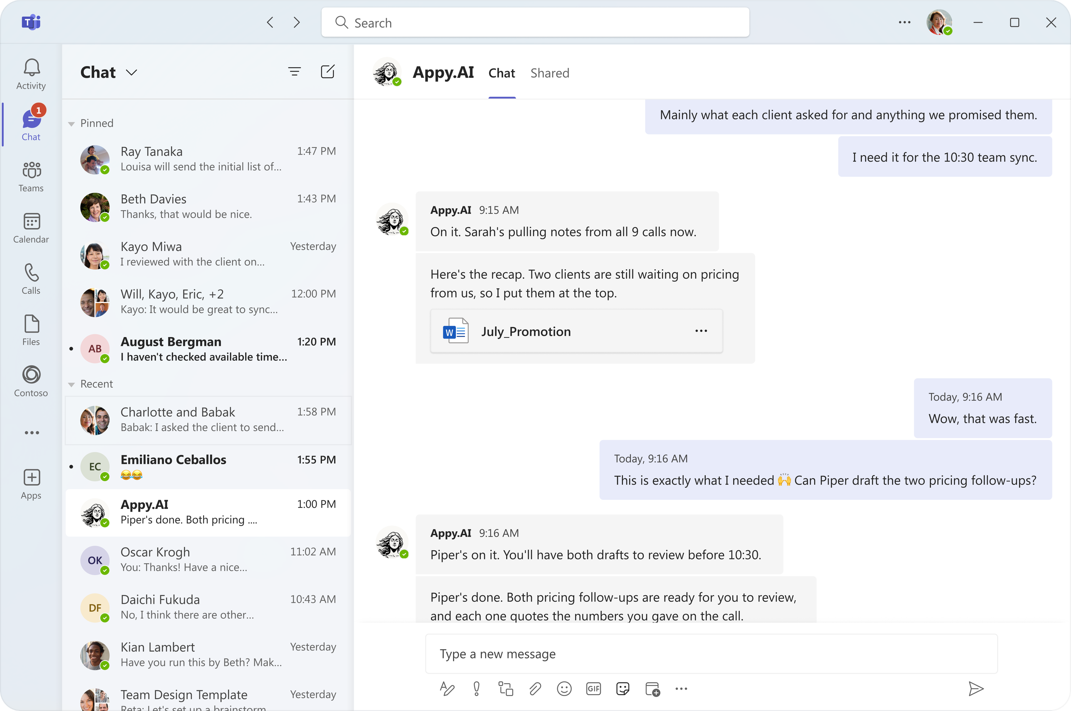Collapse the Recent chats section
The image size is (1071, 711).
click(71, 385)
